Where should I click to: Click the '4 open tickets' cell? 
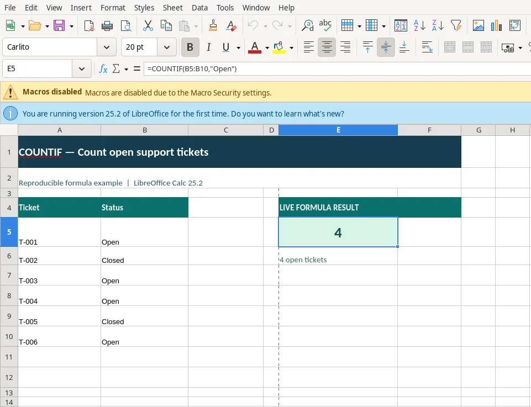coord(338,256)
